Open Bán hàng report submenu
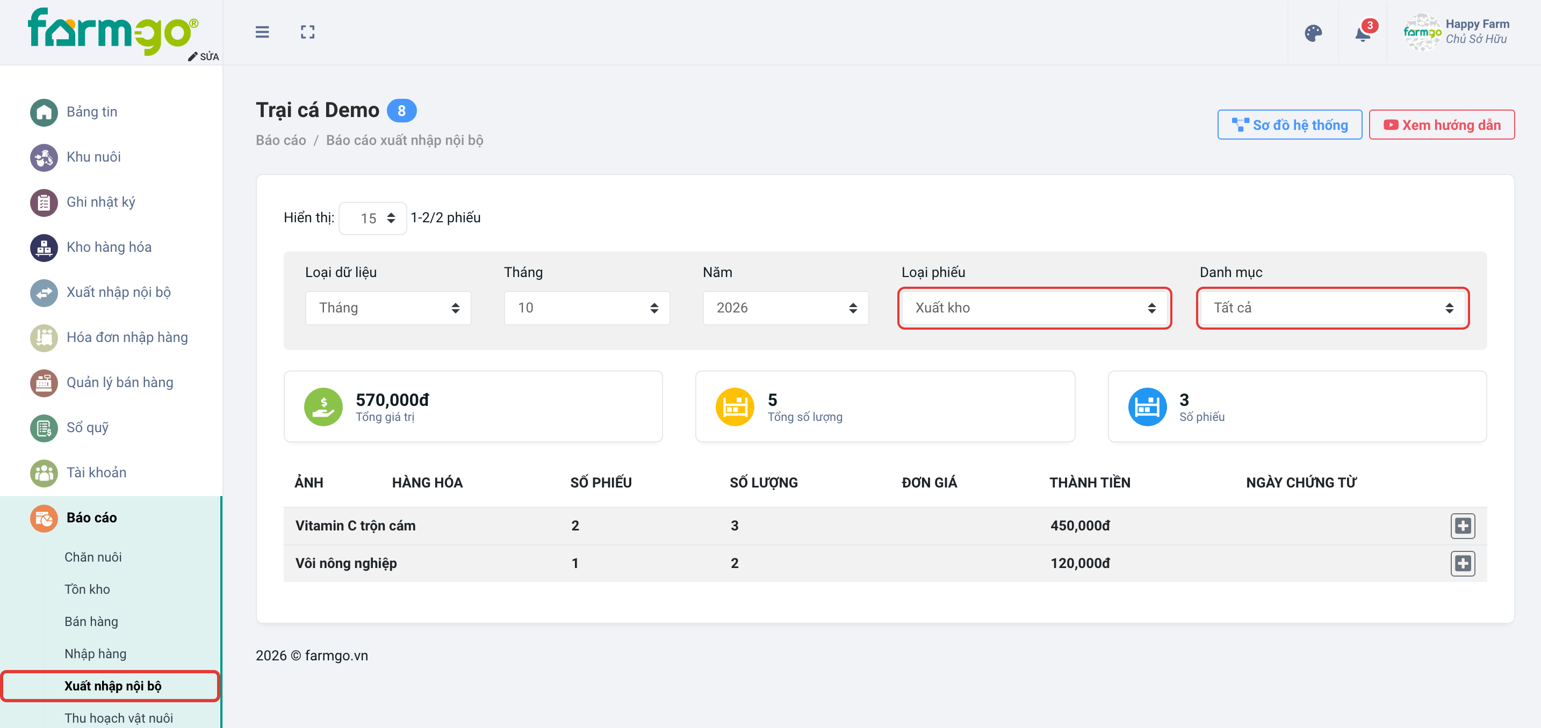The height and width of the screenshot is (728, 1541). [91, 622]
